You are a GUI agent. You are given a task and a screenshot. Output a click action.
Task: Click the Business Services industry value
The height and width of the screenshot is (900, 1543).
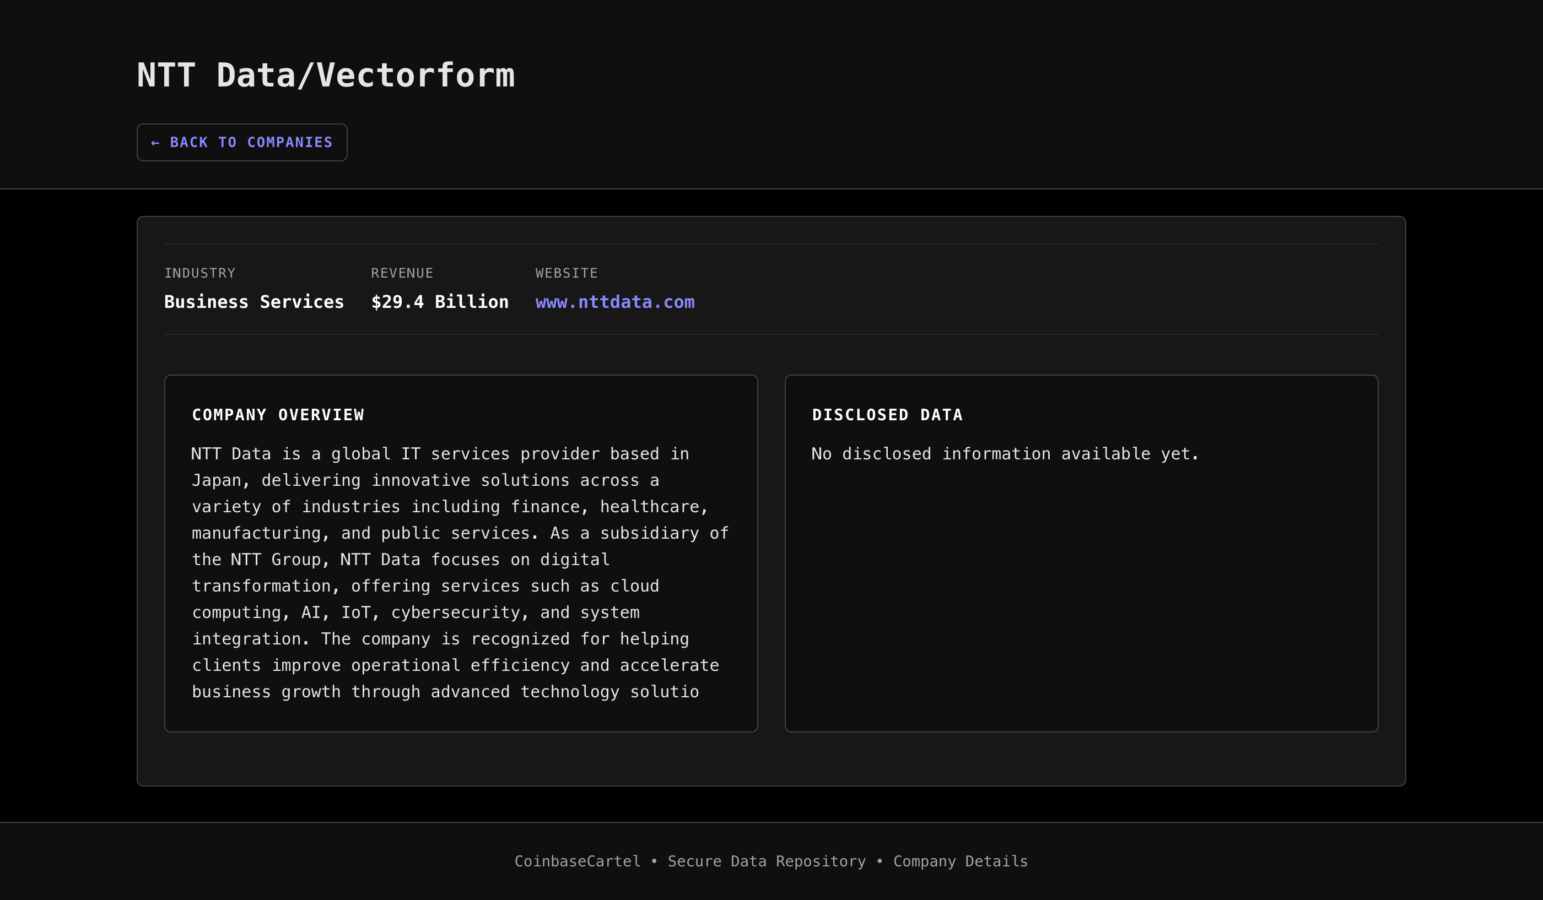point(254,302)
